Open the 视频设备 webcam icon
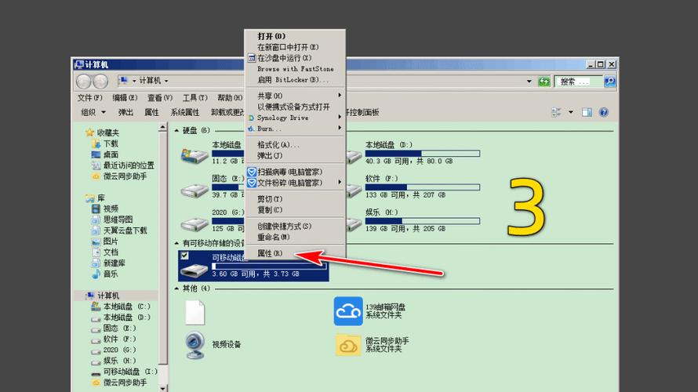This screenshot has height=392, width=698. click(x=194, y=345)
